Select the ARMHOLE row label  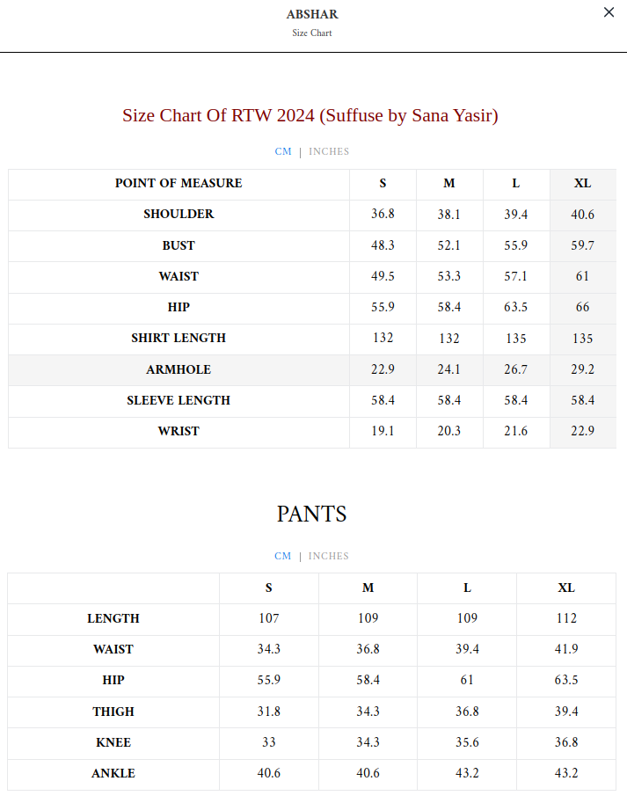[179, 369]
